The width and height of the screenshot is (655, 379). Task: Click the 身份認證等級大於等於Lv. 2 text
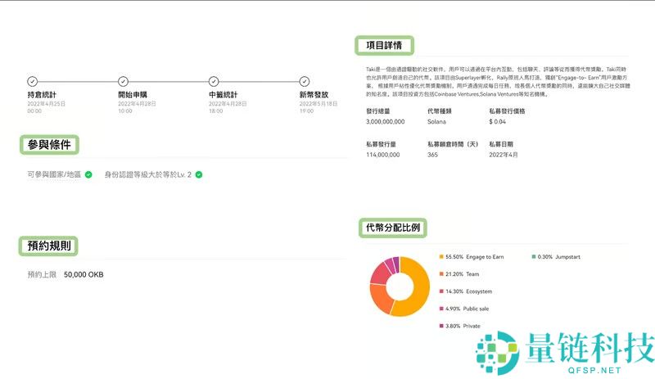click(148, 174)
